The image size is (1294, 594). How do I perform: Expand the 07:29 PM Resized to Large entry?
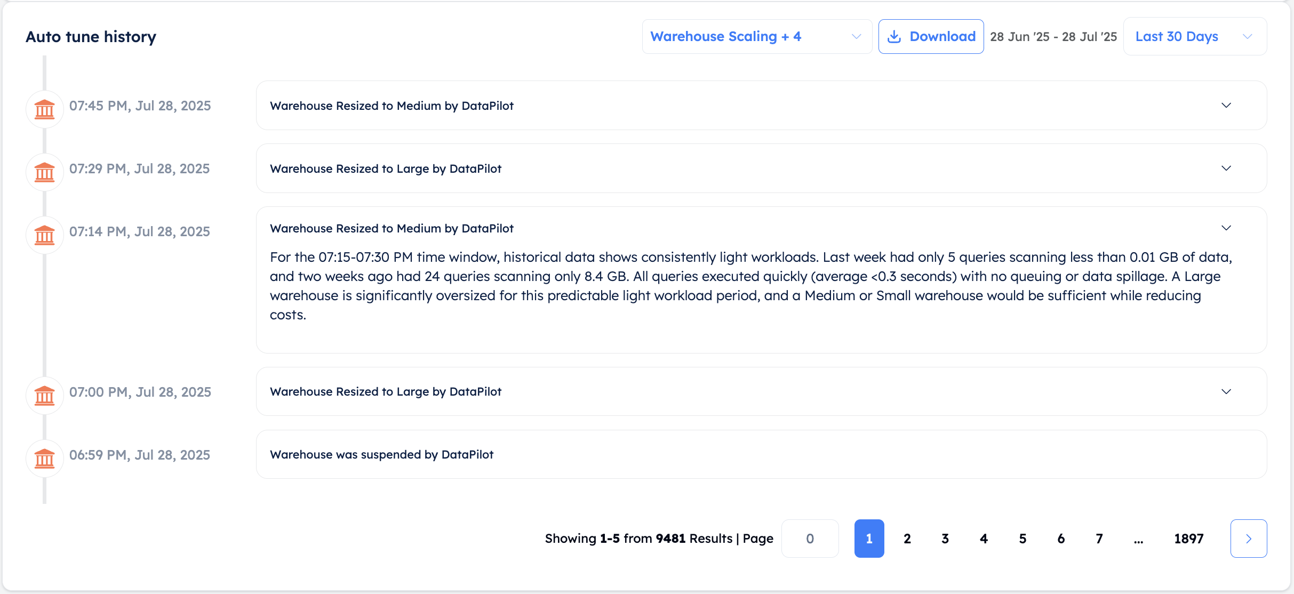pos(1226,168)
